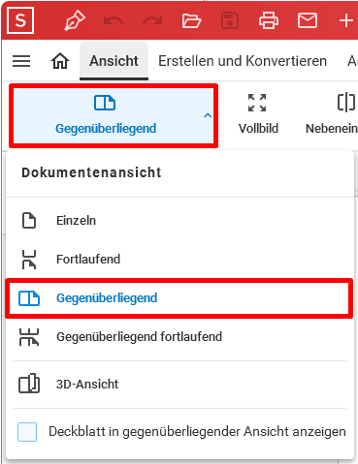Choose Fortlaufend continuous view
358x464 pixels.
pos(179,260)
